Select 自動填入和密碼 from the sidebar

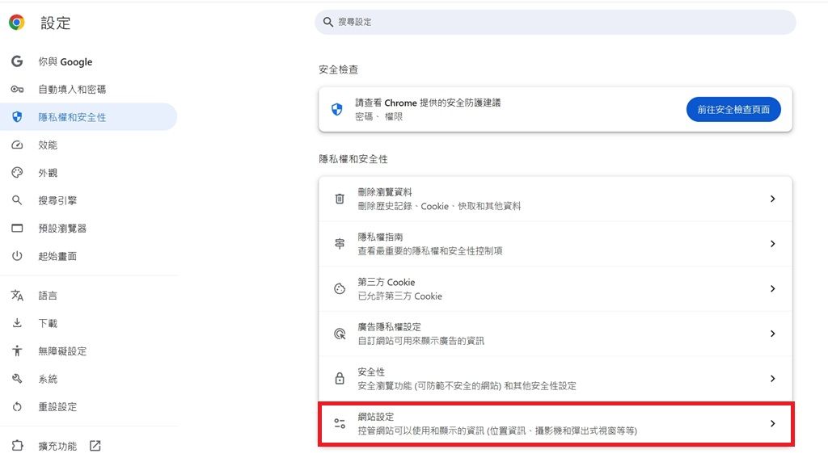coord(72,90)
